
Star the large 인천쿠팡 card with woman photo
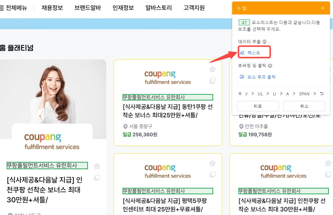(x=97, y=166)
